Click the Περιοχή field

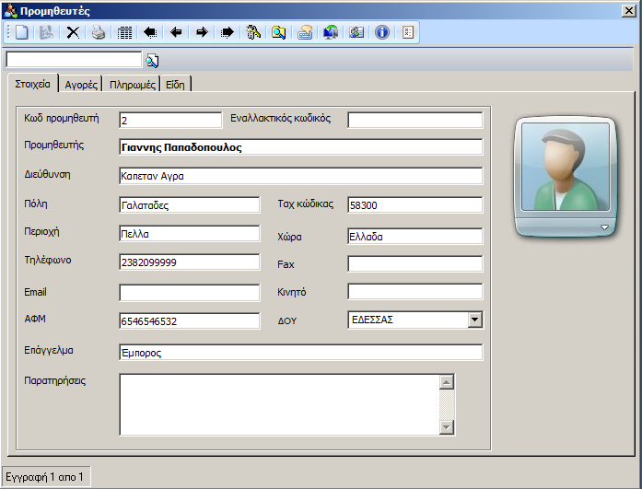tap(189, 234)
